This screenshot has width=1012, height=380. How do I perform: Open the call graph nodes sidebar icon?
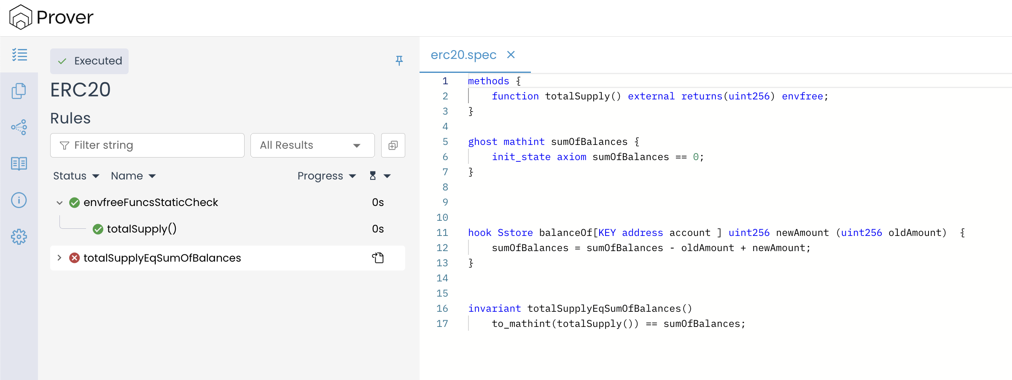coord(19,127)
